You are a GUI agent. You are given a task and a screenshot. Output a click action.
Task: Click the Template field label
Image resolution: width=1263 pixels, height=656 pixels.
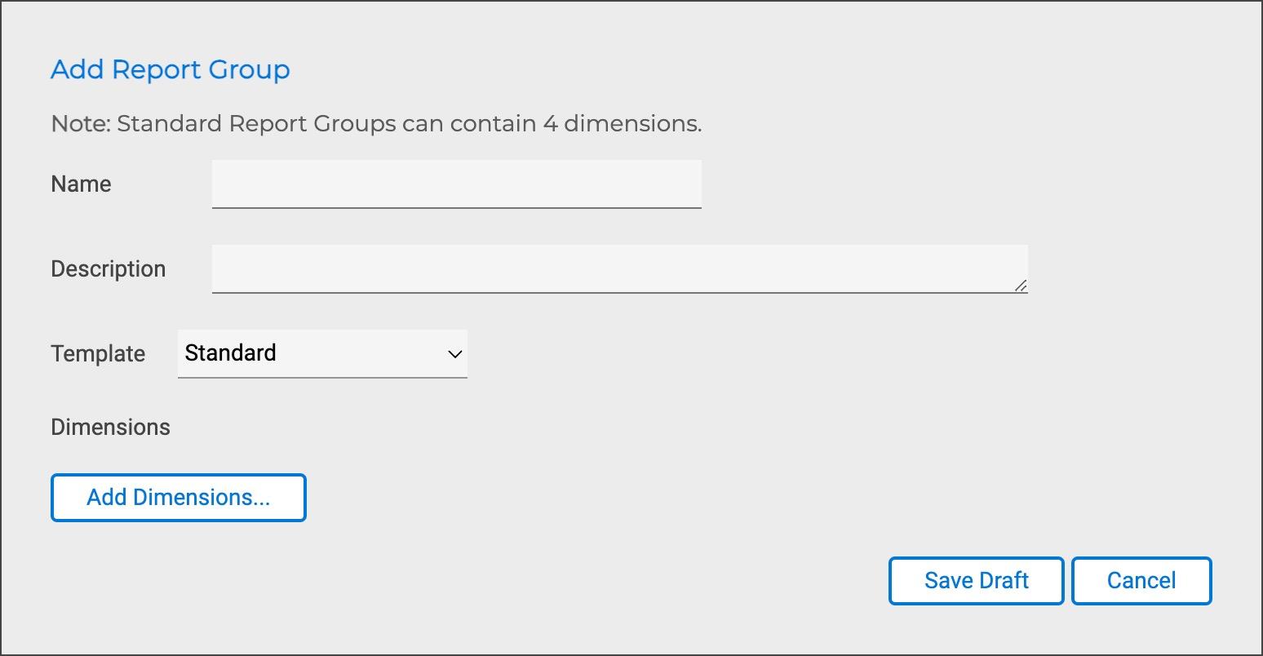click(x=98, y=354)
